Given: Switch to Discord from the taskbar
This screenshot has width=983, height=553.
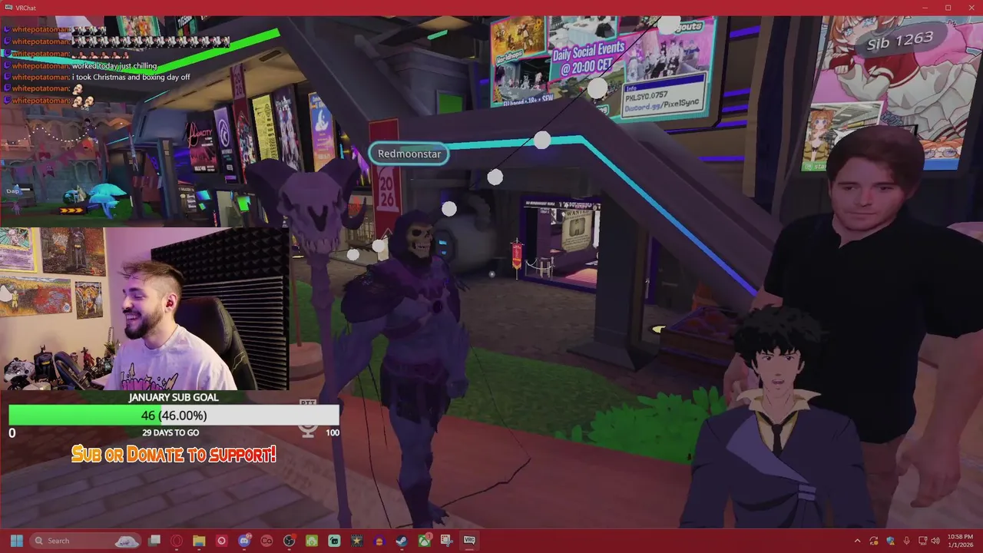Looking at the screenshot, I should tap(244, 541).
